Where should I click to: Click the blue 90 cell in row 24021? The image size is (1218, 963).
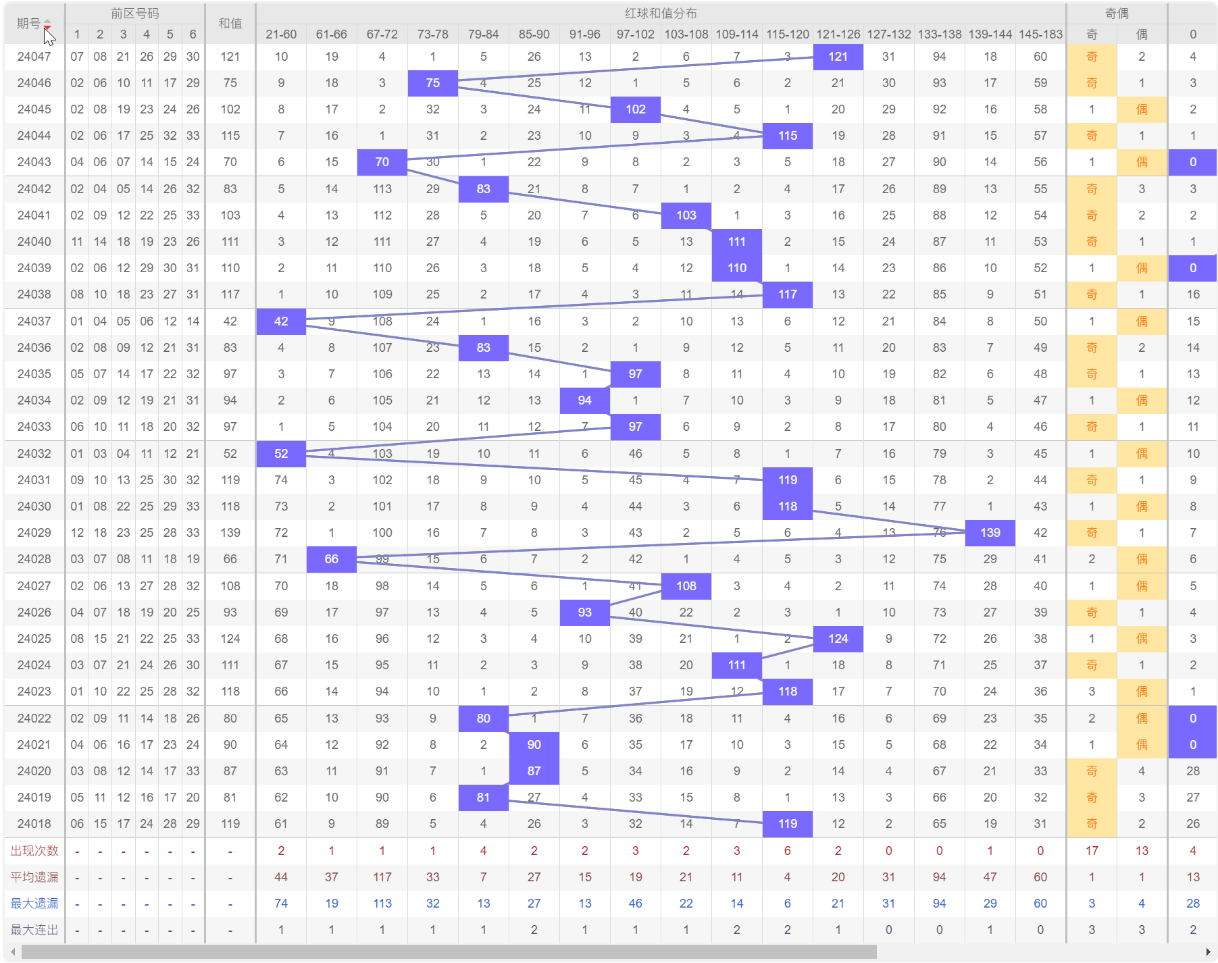[534, 745]
